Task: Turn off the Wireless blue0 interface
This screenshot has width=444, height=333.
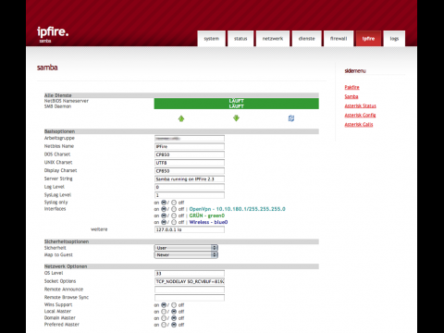Action: [x=174, y=222]
